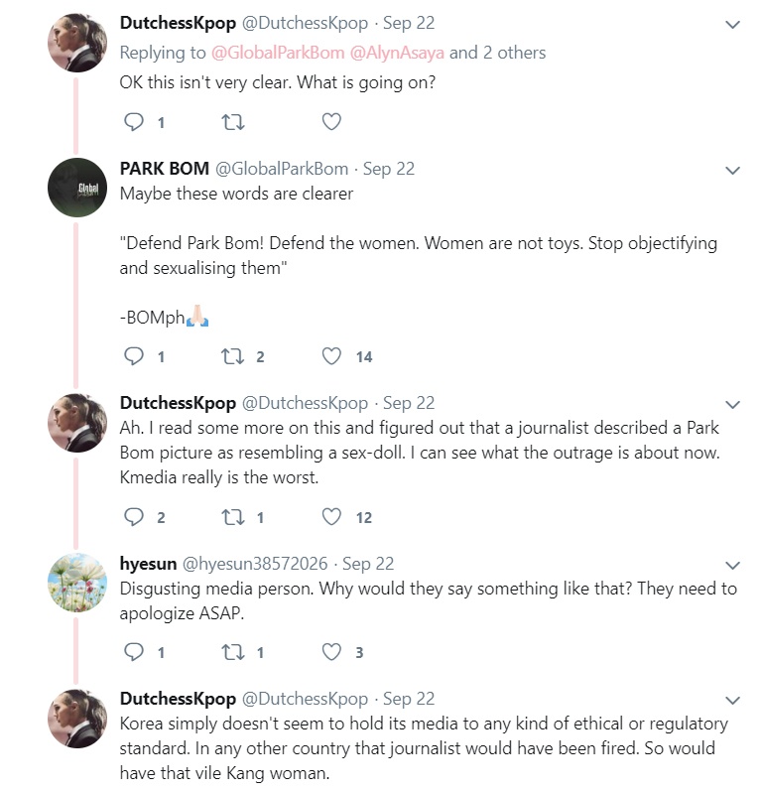Open the dropdown arrow on hyesun's tweet
Viewport: 761px width, 792px height.
(732, 565)
